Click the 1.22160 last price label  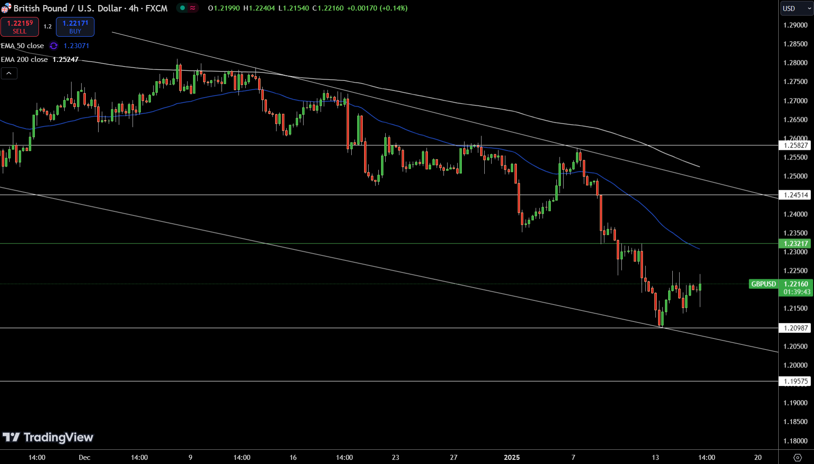[x=796, y=284]
